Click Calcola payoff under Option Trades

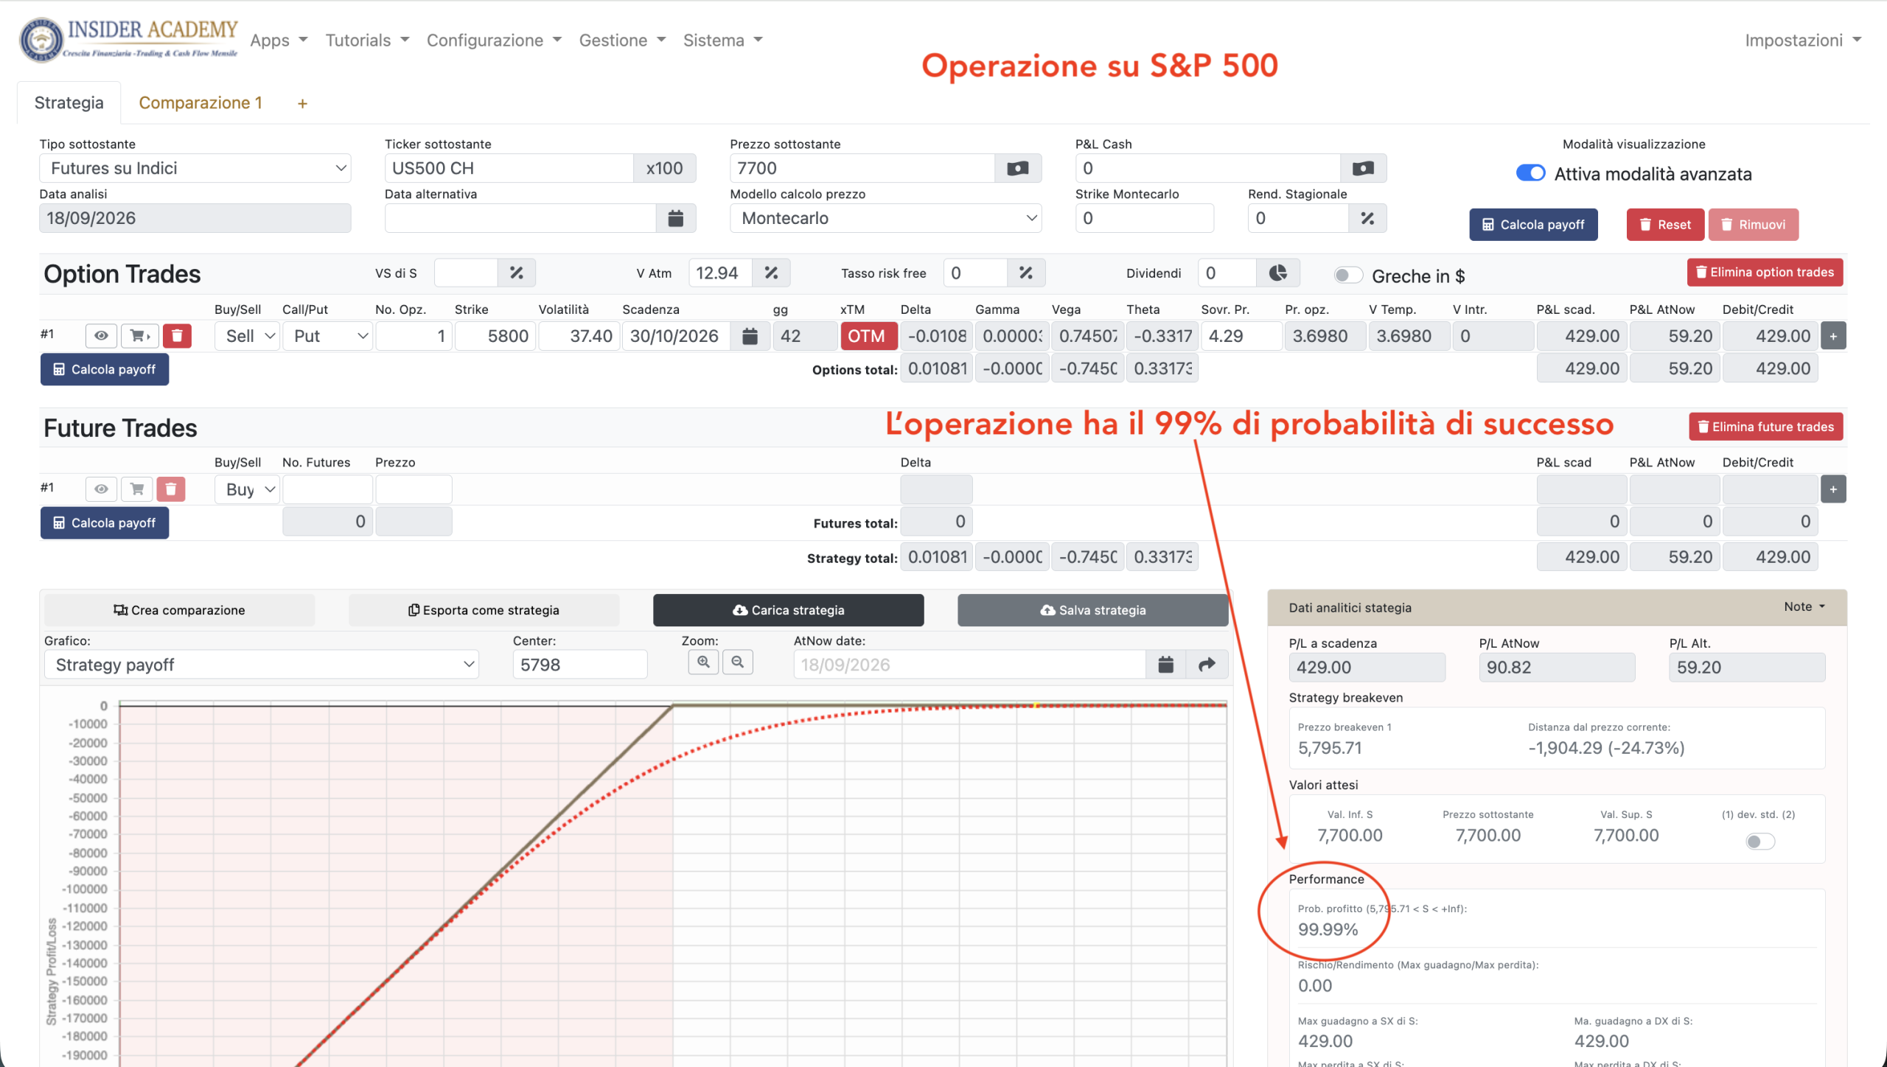coord(105,369)
